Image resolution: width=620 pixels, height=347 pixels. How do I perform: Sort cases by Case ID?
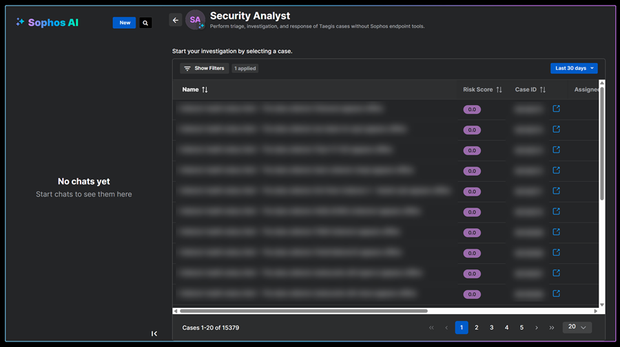(543, 90)
